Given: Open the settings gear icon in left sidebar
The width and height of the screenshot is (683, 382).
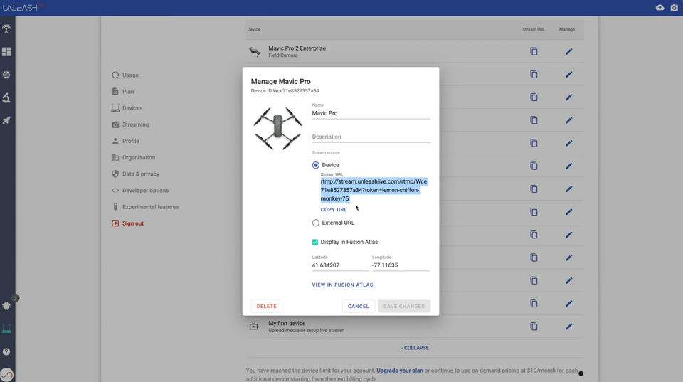Looking at the screenshot, I should pyautogui.click(x=6, y=306).
